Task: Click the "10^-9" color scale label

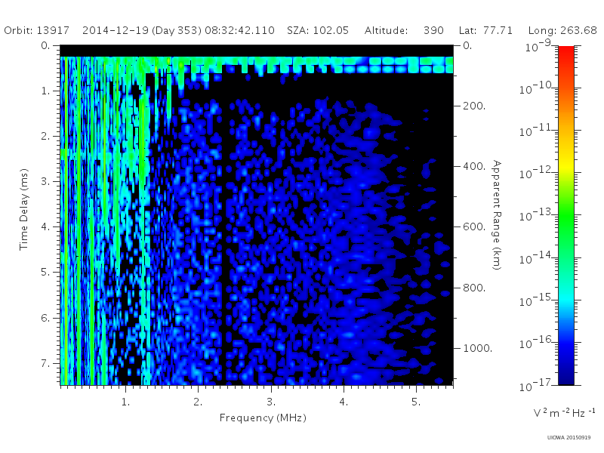Action: [x=538, y=46]
